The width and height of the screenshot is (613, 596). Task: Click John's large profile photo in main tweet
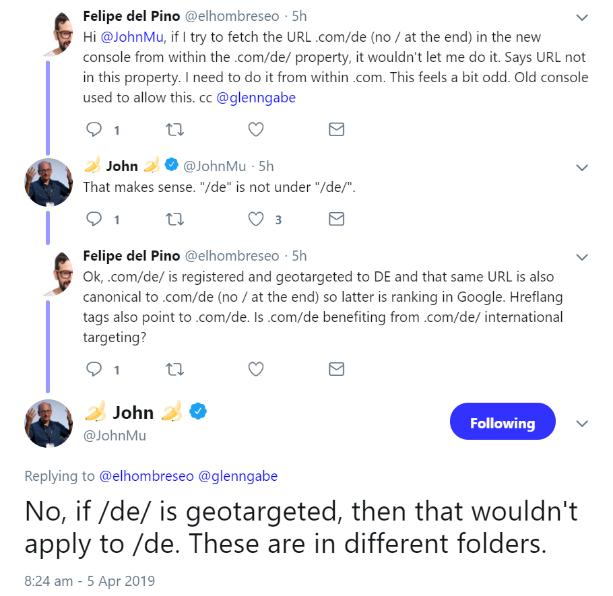click(x=49, y=423)
